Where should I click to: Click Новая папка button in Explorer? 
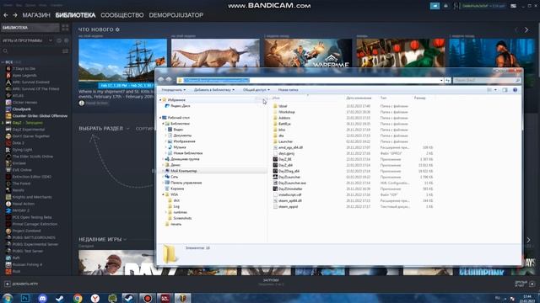pyautogui.click(x=289, y=90)
